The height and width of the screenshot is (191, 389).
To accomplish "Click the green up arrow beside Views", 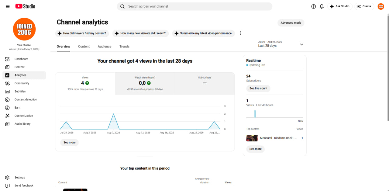I will [x=87, y=83].
